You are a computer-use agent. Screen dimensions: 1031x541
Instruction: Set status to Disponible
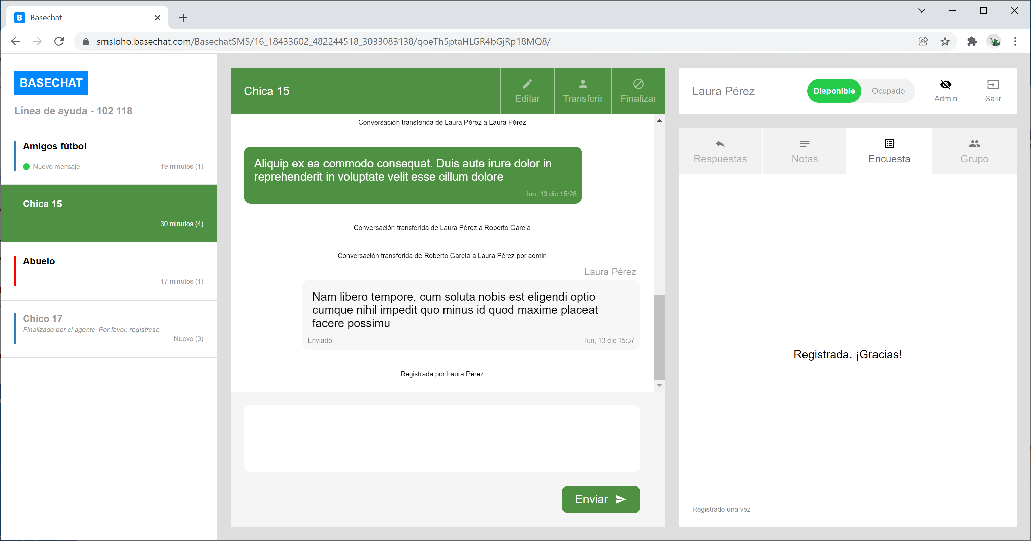coord(834,91)
